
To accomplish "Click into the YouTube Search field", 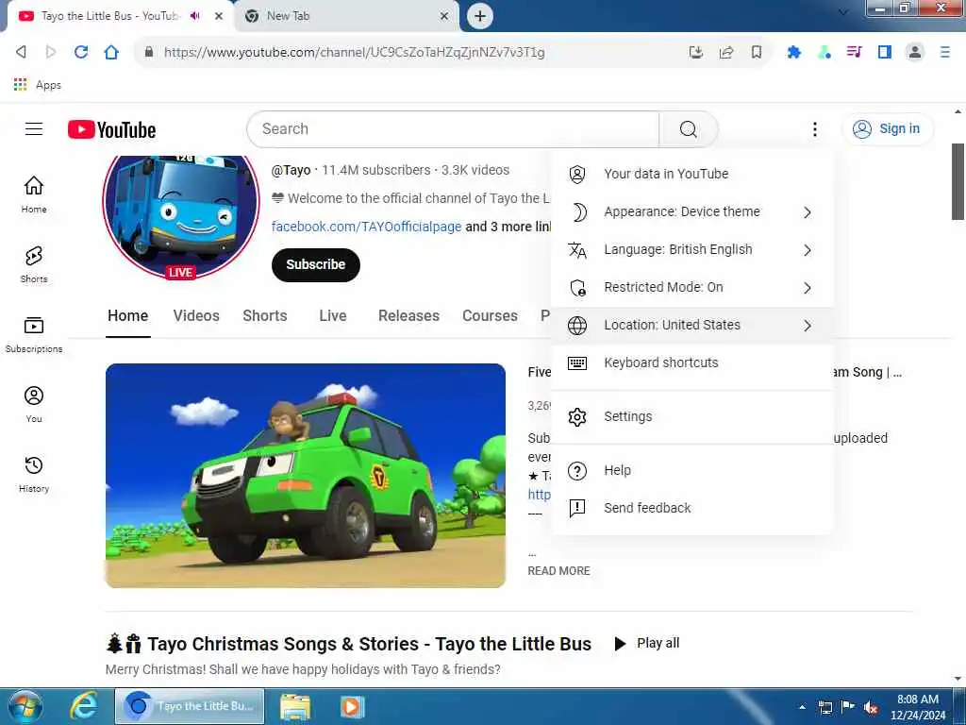I will pyautogui.click(x=453, y=128).
